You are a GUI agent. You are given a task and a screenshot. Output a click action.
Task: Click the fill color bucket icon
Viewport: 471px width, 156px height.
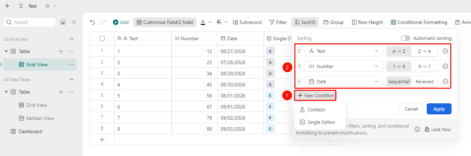pyautogui.click(x=219, y=22)
